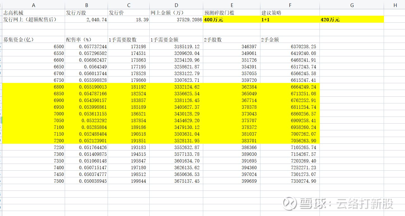Viewport: 405px width, 216px height.
Task: Click the 6600 fundraising cell
Action: coord(34,60)
